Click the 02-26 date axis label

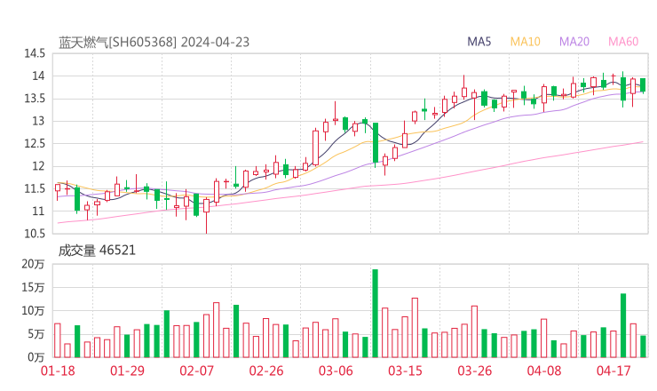[x=266, y=371]
